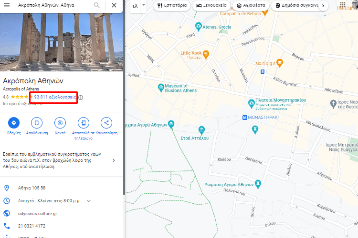358x238 pixels.
Task: Click the side panel scrollbar
Action: coord(124,98)
